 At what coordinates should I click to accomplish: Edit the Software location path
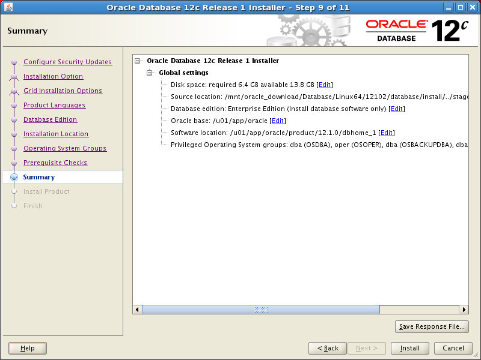pos(387,133)
